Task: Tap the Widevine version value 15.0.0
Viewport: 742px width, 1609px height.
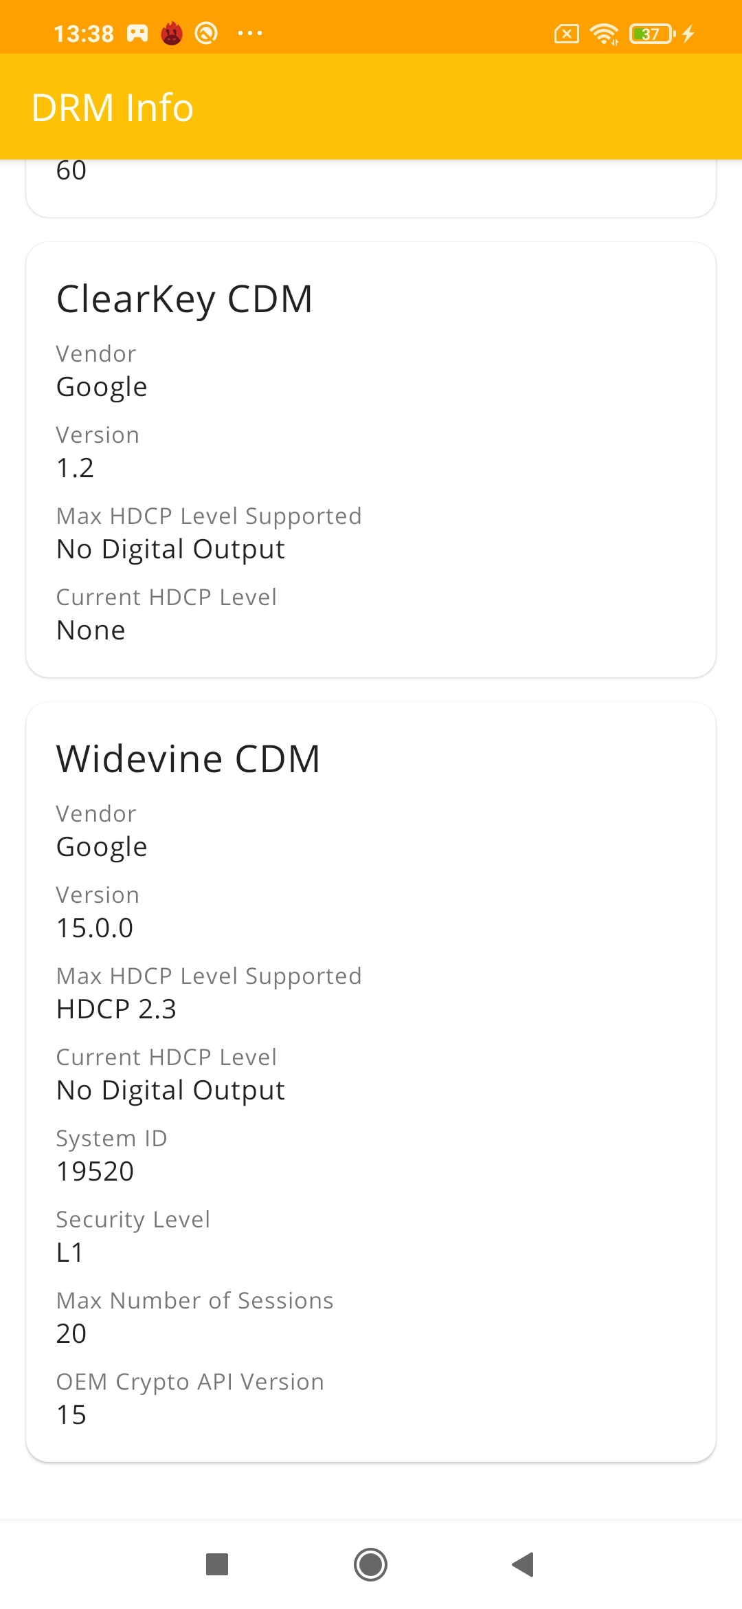Action: pos(95,928)
